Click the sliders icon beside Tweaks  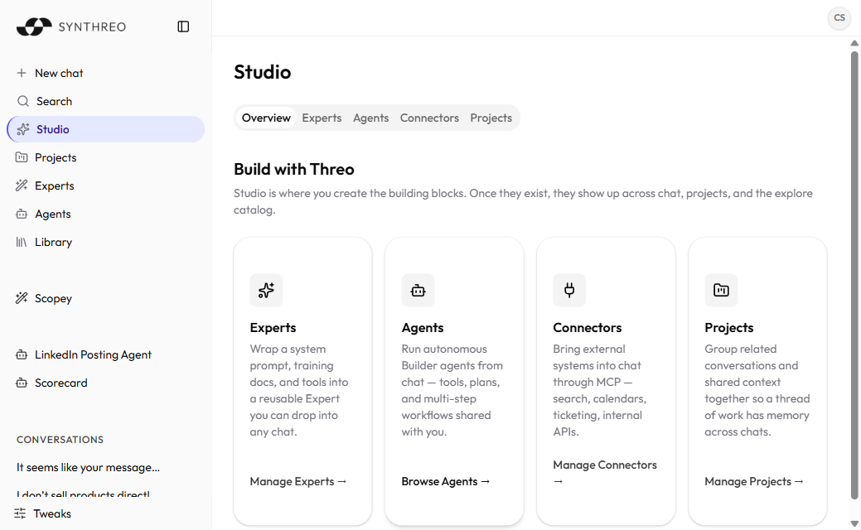(x=20, y=513)
